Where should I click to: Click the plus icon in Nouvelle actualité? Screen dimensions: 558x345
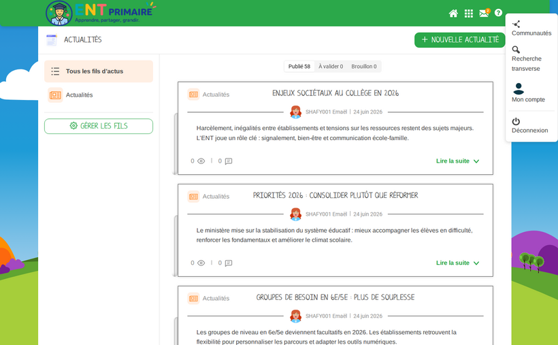425,39
